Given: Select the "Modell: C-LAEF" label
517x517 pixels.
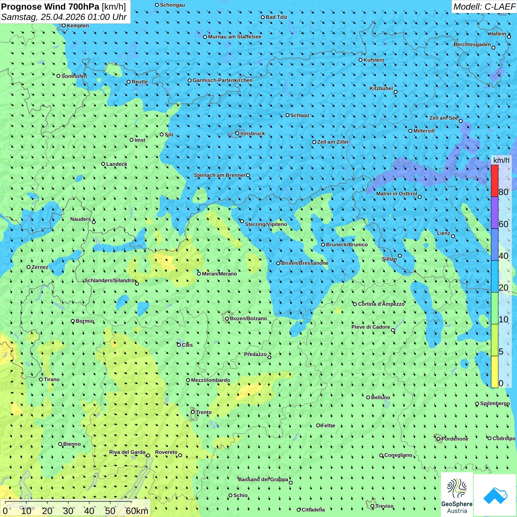Looking at the screenshot, I should click(x=484, y=7).
